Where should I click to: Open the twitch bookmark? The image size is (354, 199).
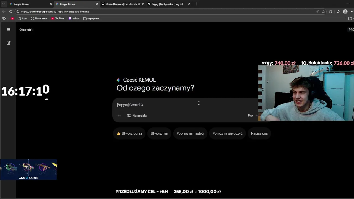click(74, 19)
